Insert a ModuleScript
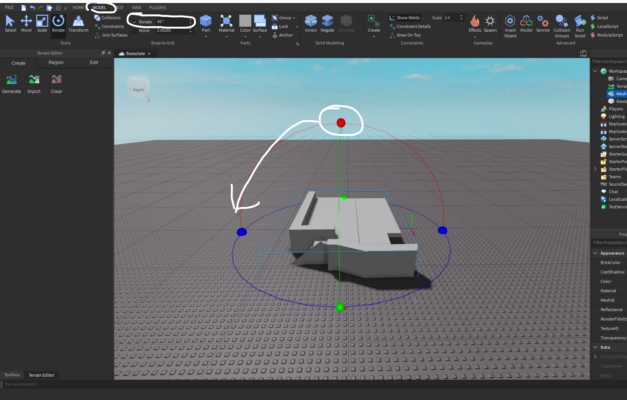This screenshot has width=627, height=400. (x=606, y=35)
